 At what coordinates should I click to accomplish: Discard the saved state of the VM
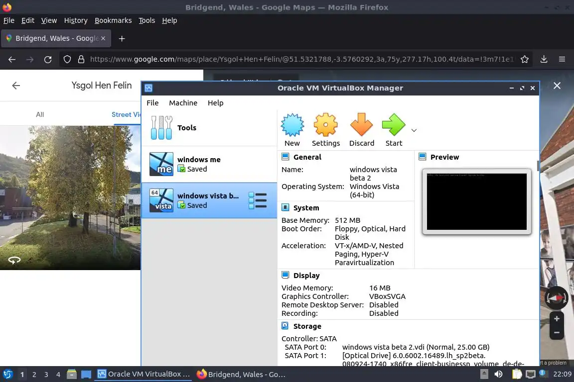(361, 130)
